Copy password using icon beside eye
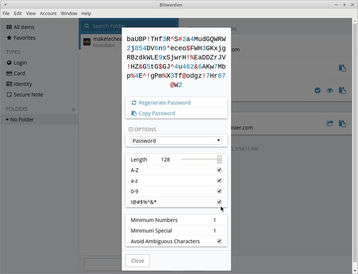 click(342, 90)
